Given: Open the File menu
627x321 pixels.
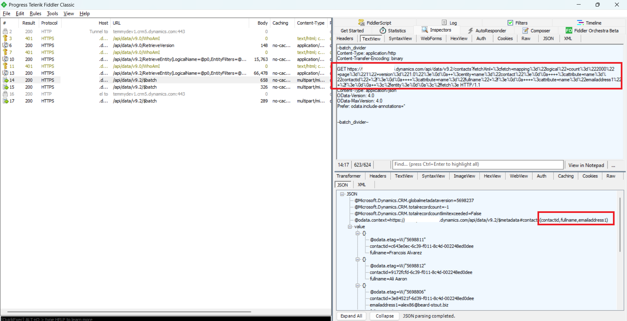Looking at the screenshot, I should [7, 13].
